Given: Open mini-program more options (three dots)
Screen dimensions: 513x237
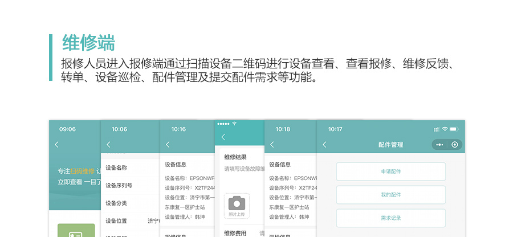Looking at the screenshot, I should 439,145.
